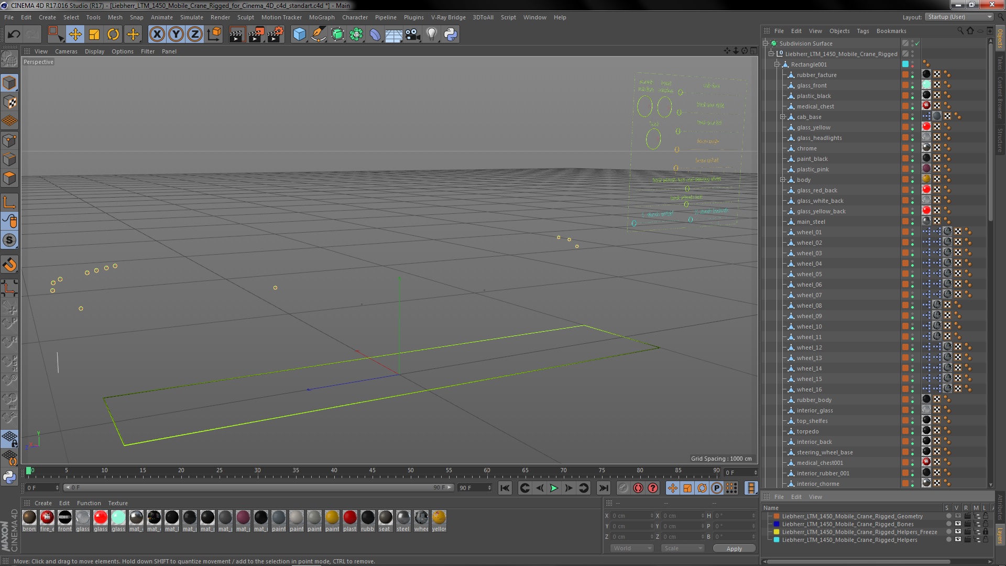Click frame 45 on the timeline ruler
Image resolution: width=1006 pixels, height=566 pixels.
tap(372, 471)
